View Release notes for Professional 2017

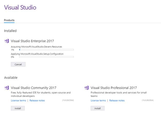(x=117, y=100)
